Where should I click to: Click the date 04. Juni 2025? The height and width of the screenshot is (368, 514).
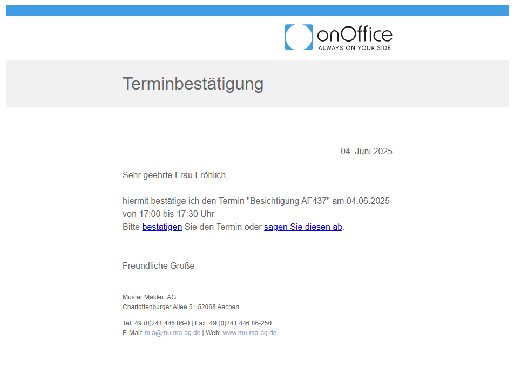[x=367, y=151]
